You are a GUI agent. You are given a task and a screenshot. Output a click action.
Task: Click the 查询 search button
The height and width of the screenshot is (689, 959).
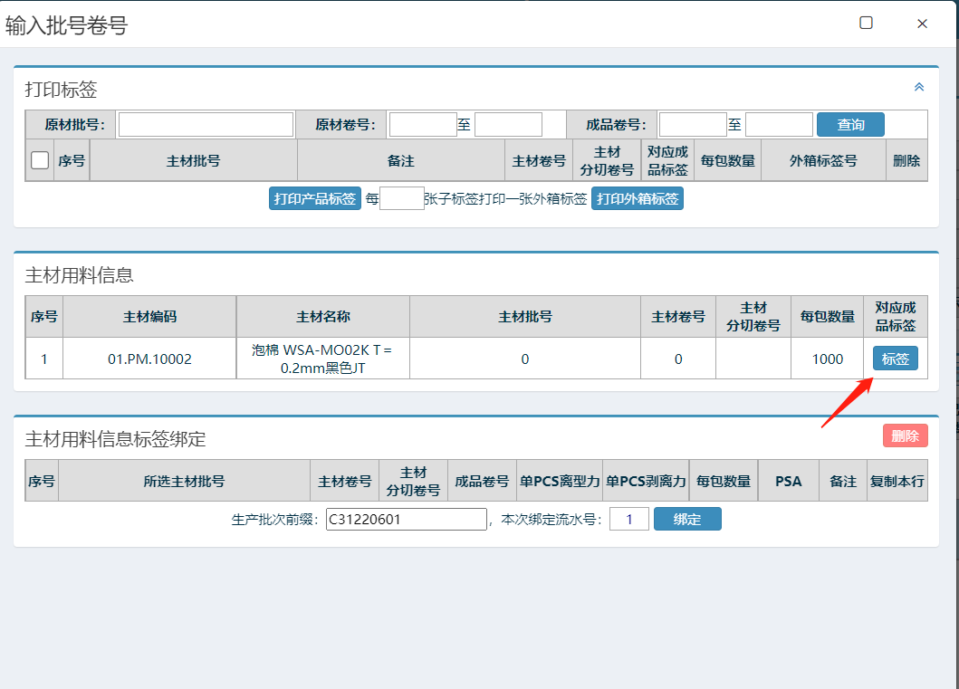coord(850,125)
